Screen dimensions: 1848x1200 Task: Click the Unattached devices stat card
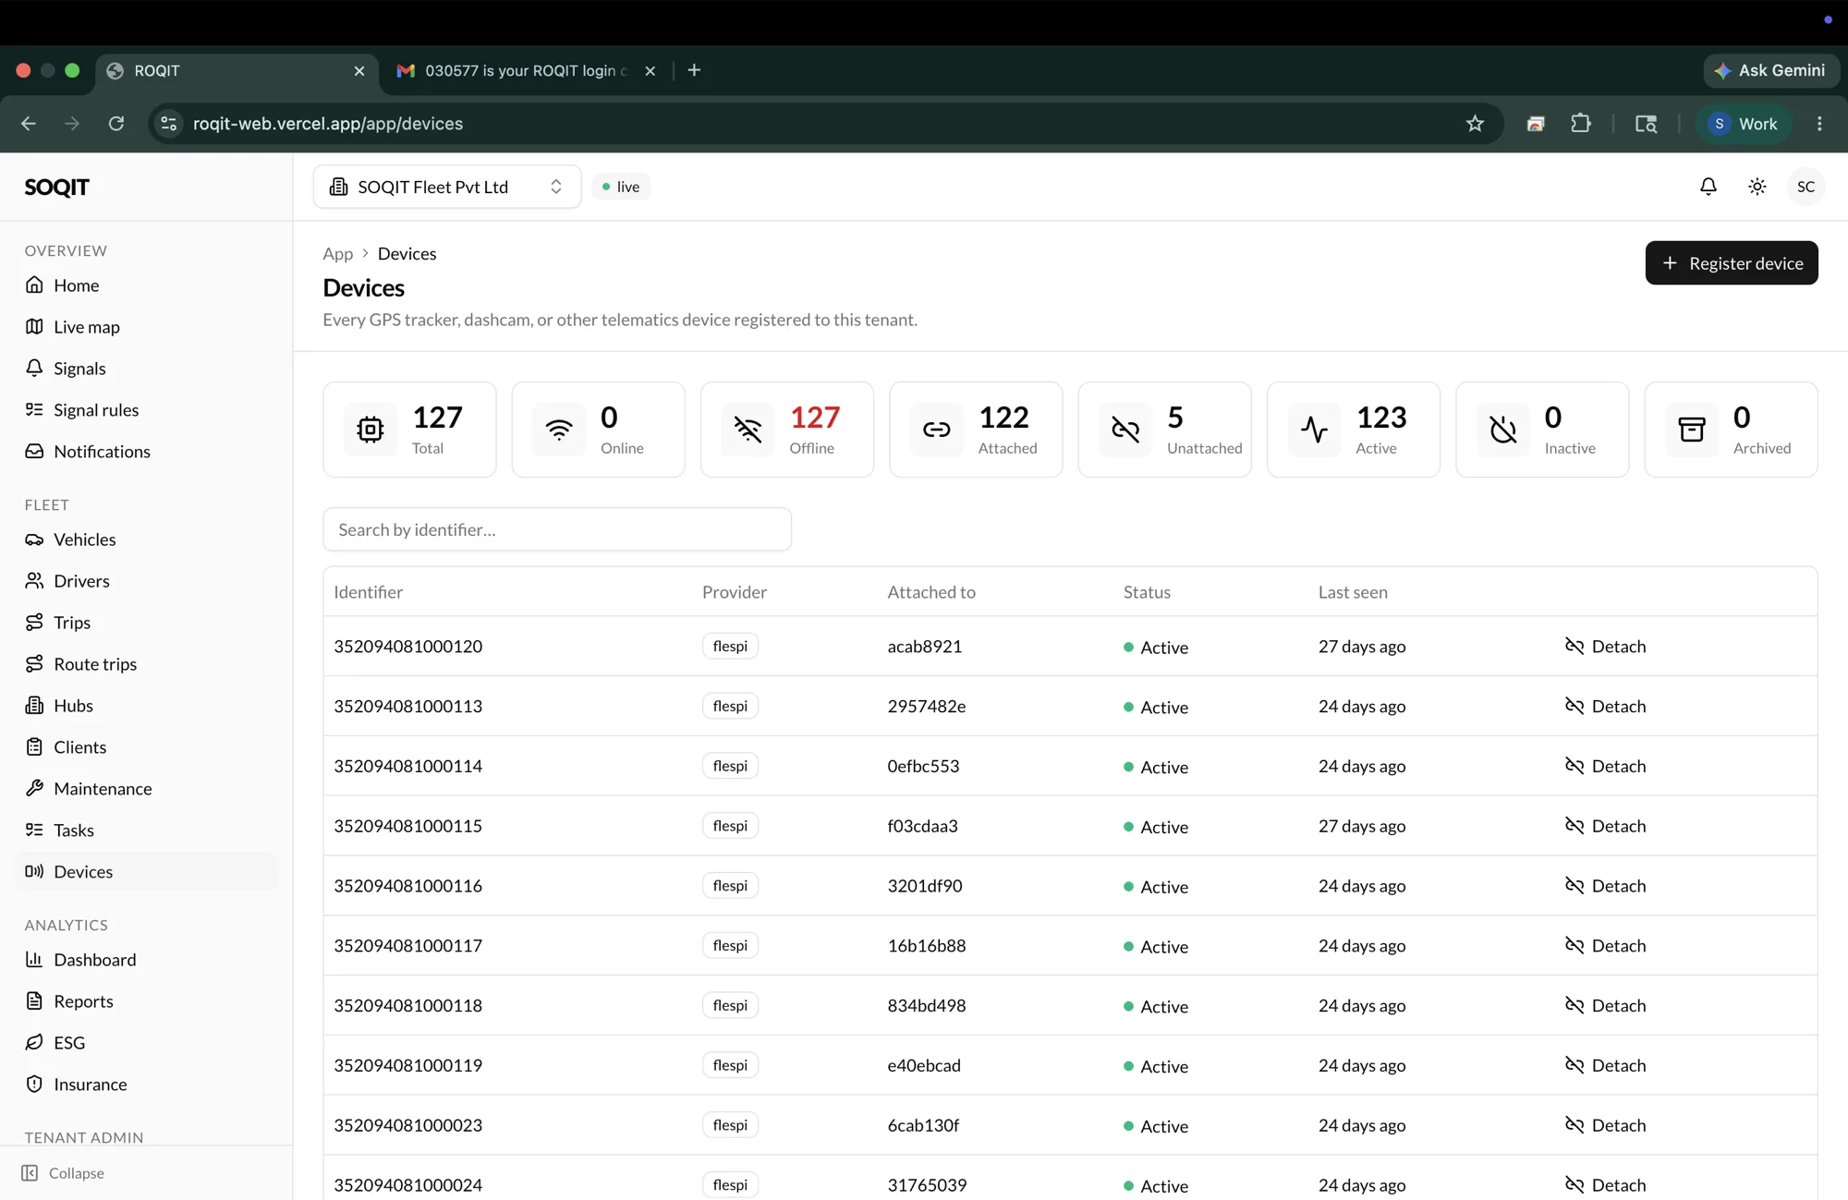[1164, 430]
